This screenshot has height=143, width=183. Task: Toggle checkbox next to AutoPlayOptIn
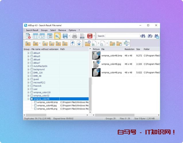32,66
